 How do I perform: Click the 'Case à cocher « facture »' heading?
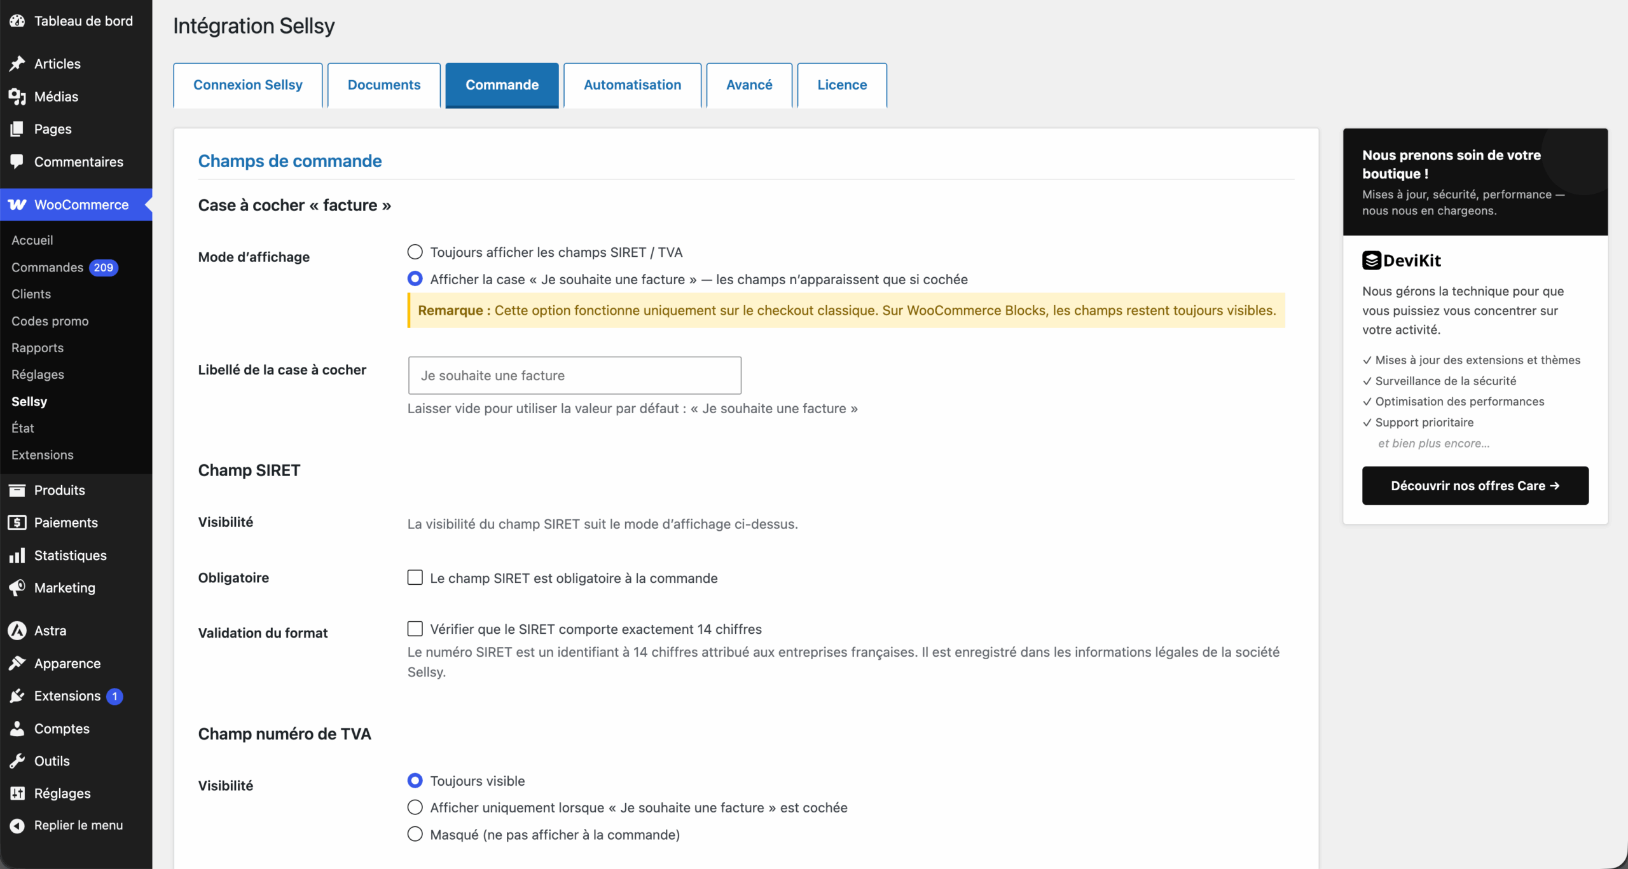click(x=294, y=205)
